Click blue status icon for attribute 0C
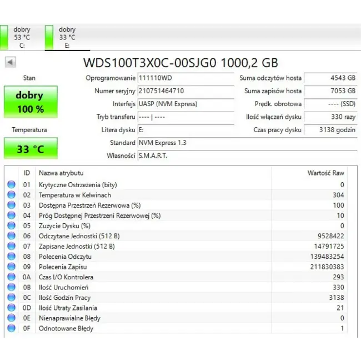 tap(11, 297)
